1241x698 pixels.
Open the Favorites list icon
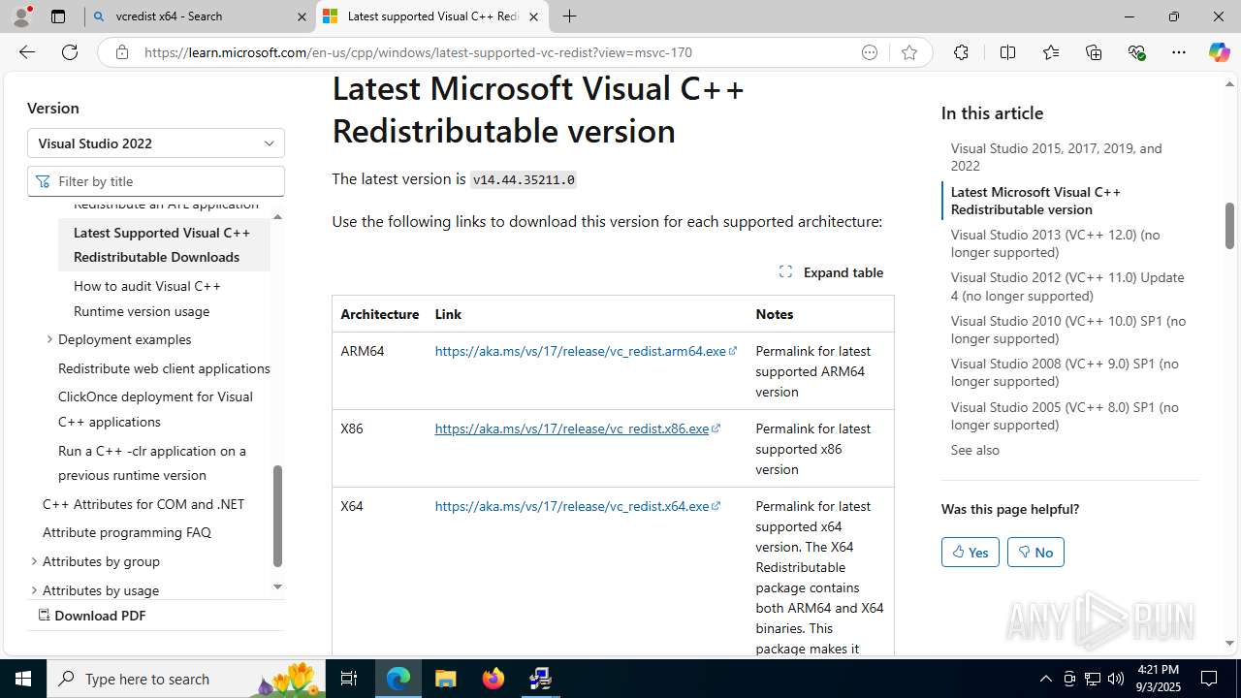[x=1051, y=52]
